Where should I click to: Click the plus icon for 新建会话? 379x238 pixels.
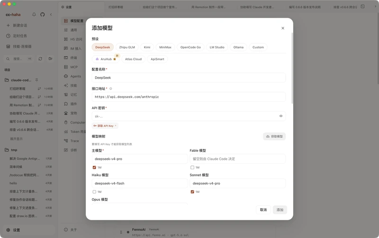click(8, 26)
